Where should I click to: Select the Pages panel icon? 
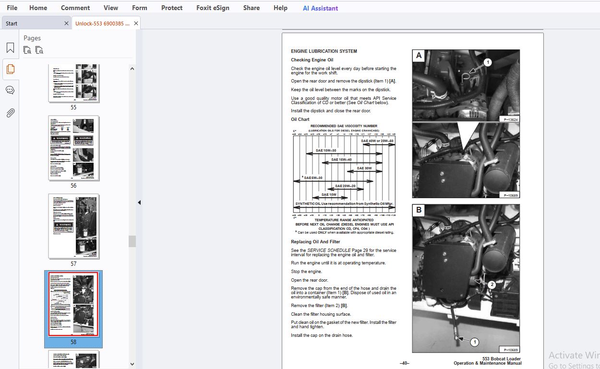click(10, 69)
